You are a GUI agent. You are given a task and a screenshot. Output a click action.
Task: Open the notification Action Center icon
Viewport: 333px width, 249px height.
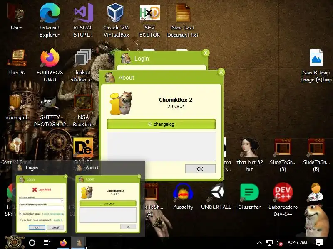[319, 243]
